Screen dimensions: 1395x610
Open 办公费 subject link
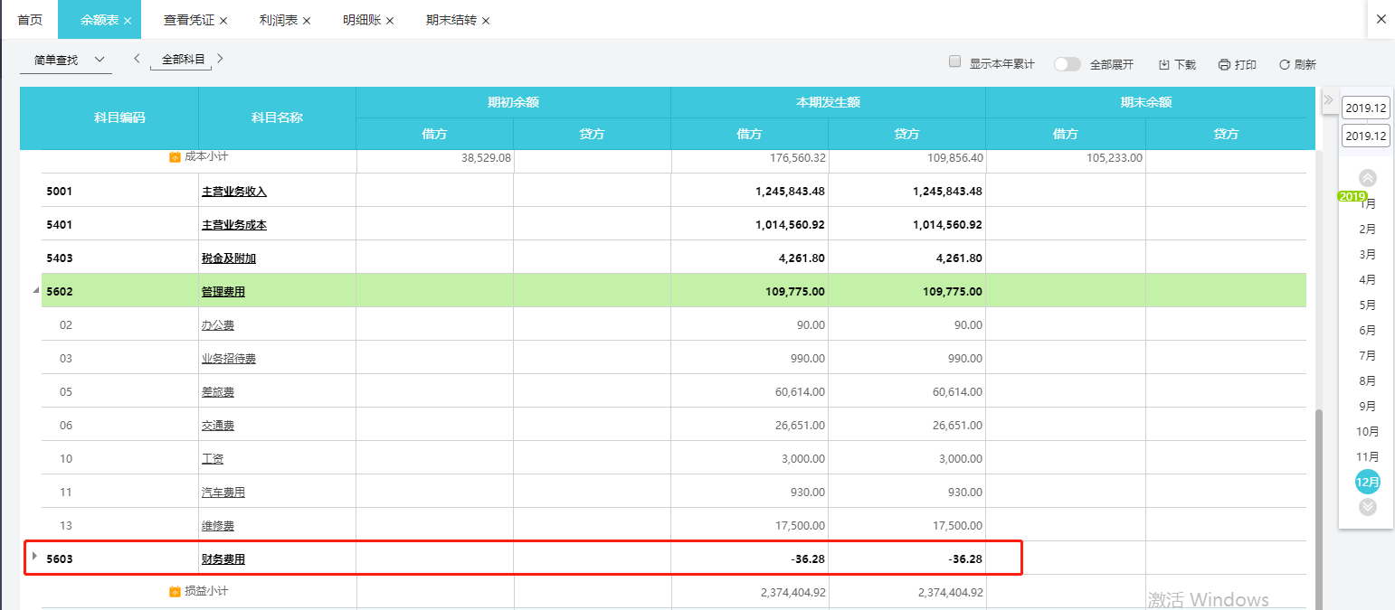[x=218, y=325]
